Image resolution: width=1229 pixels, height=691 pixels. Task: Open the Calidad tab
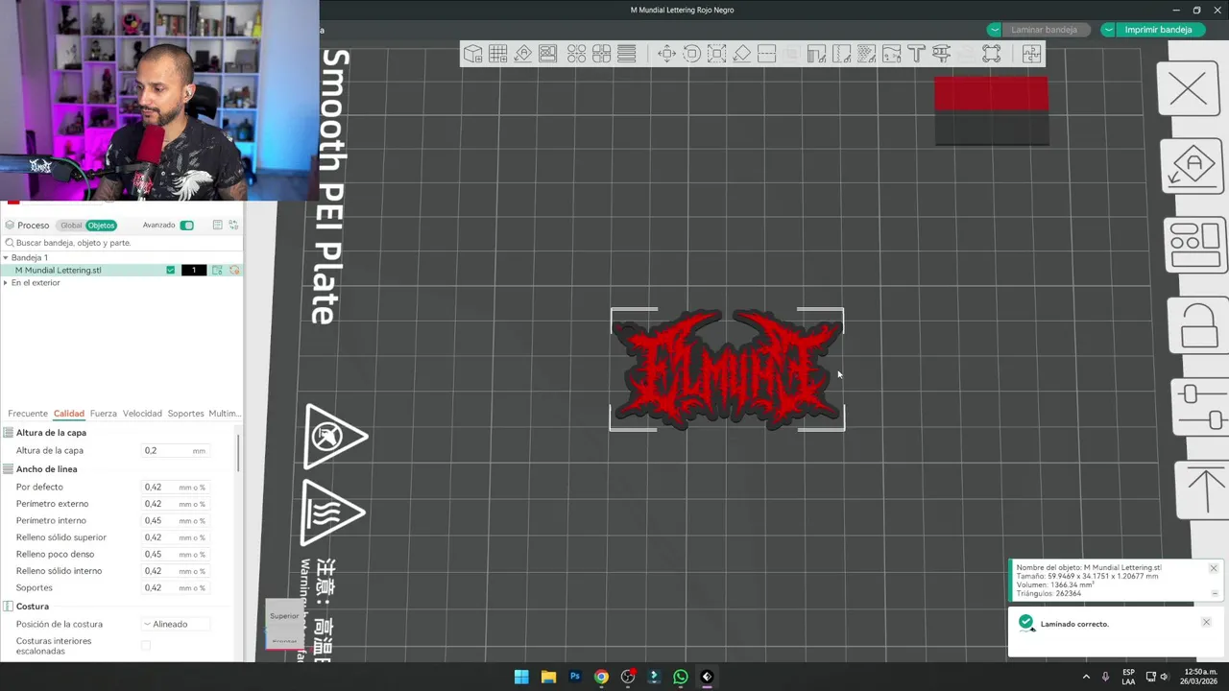pyautogui.click(x=69, y=414)
